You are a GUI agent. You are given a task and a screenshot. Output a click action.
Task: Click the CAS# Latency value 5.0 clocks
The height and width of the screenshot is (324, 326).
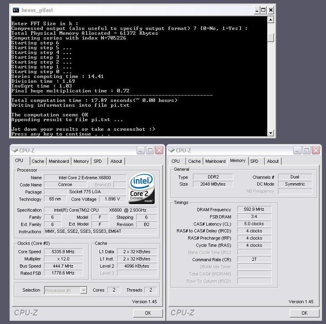254,224
